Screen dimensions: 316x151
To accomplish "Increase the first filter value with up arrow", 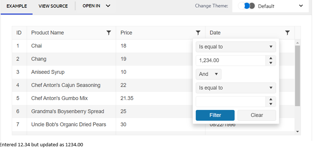I will [270, 58].
